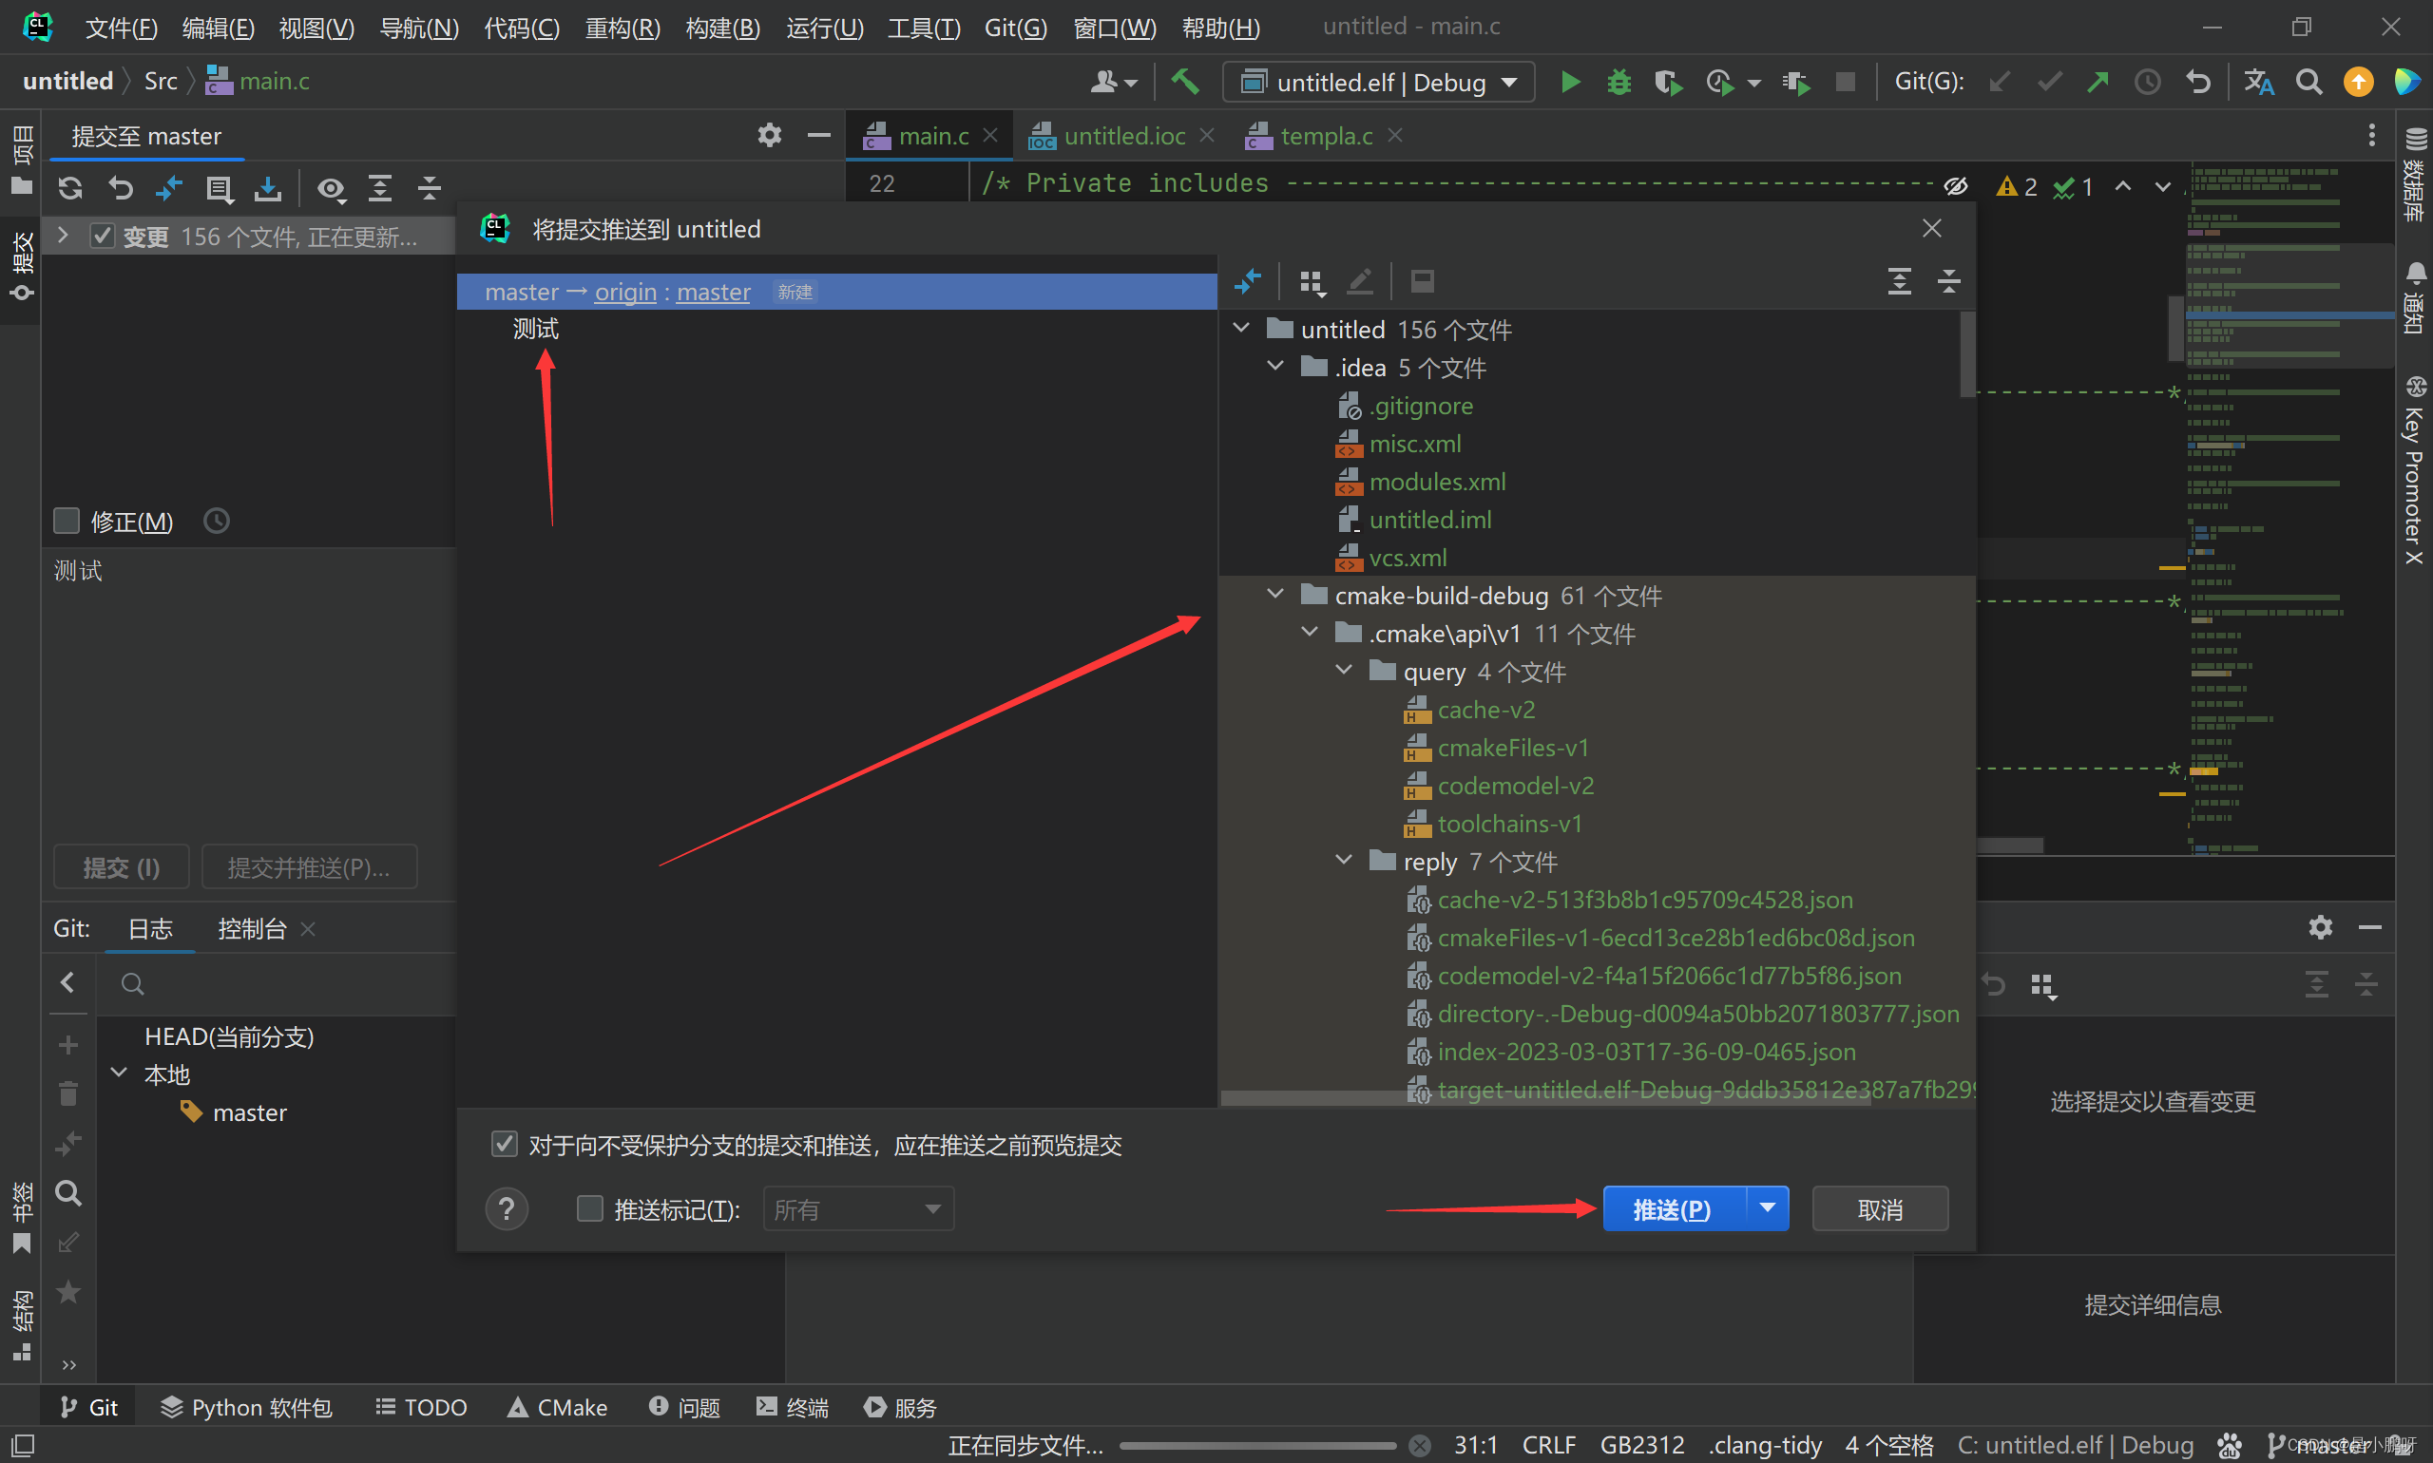
Task: Open the 重构(R) menu
Action: click(623, 28)
